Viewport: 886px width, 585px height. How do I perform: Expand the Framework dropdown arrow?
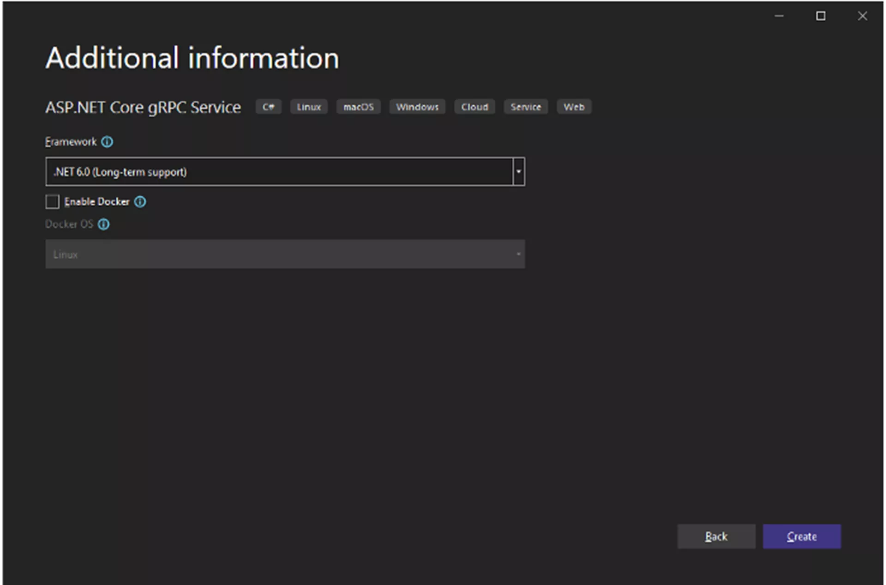click(x=519, y=172)
